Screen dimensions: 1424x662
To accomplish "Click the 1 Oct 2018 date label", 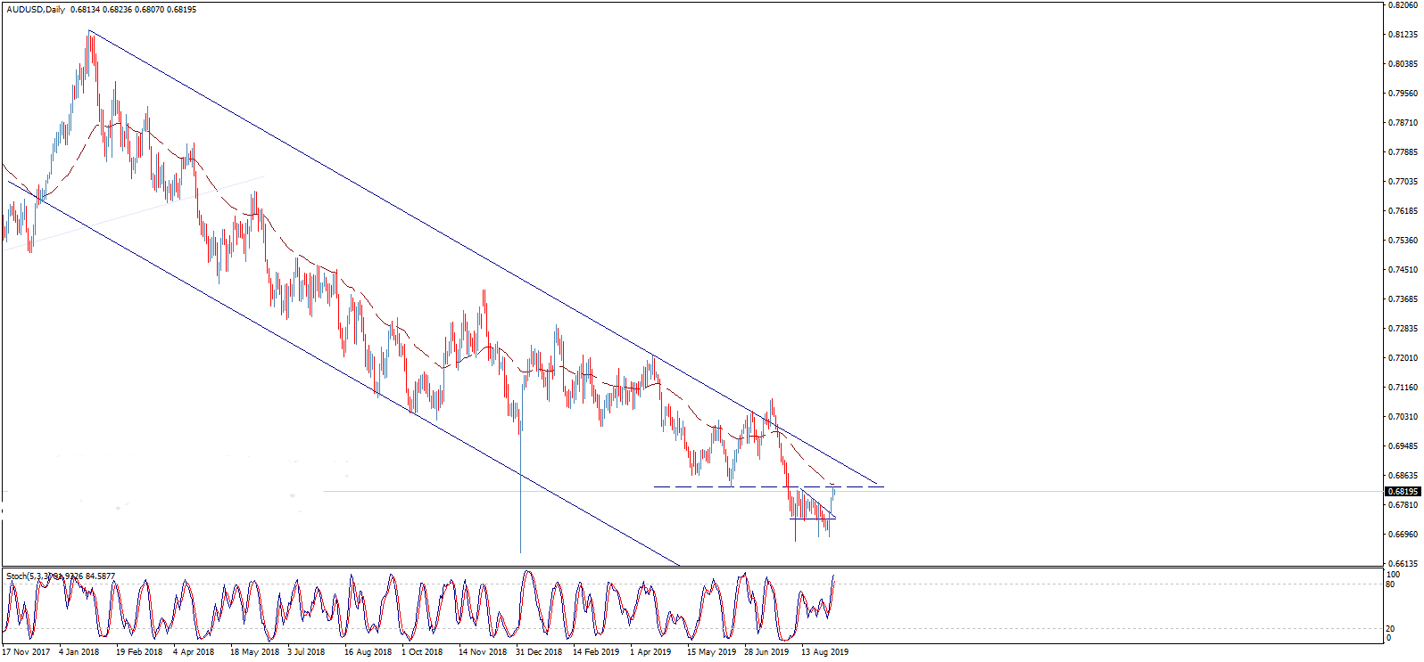I will point(422,652).
